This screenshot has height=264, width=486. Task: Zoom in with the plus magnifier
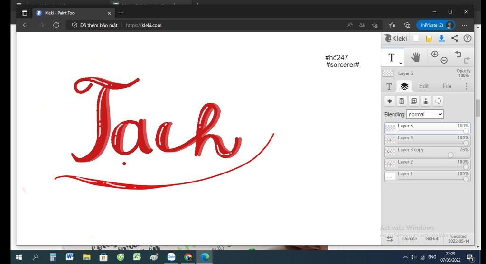tap(435, 54)
